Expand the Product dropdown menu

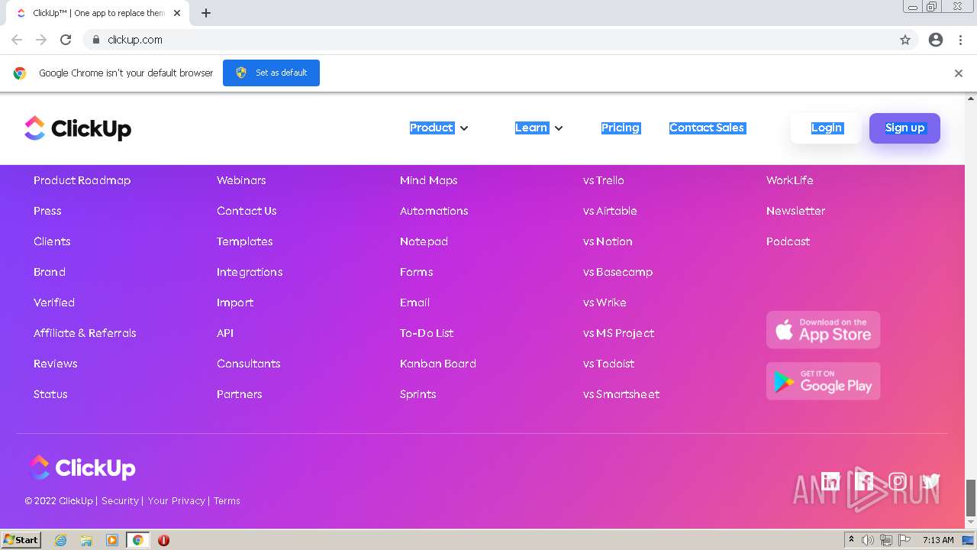tap(439, 128)
